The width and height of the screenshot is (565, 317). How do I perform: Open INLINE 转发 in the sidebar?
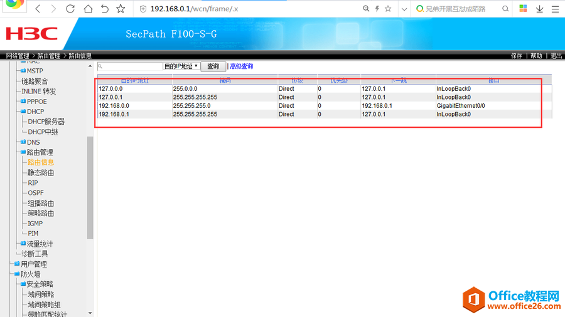(38, 91)
